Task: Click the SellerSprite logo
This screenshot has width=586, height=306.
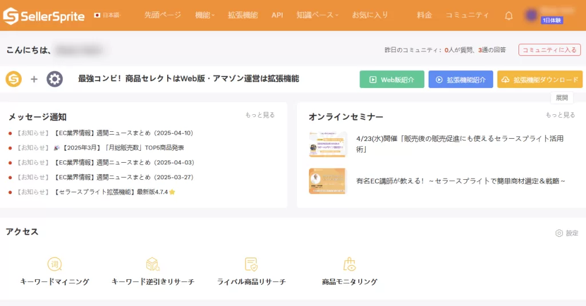Action: click(43, 15)
